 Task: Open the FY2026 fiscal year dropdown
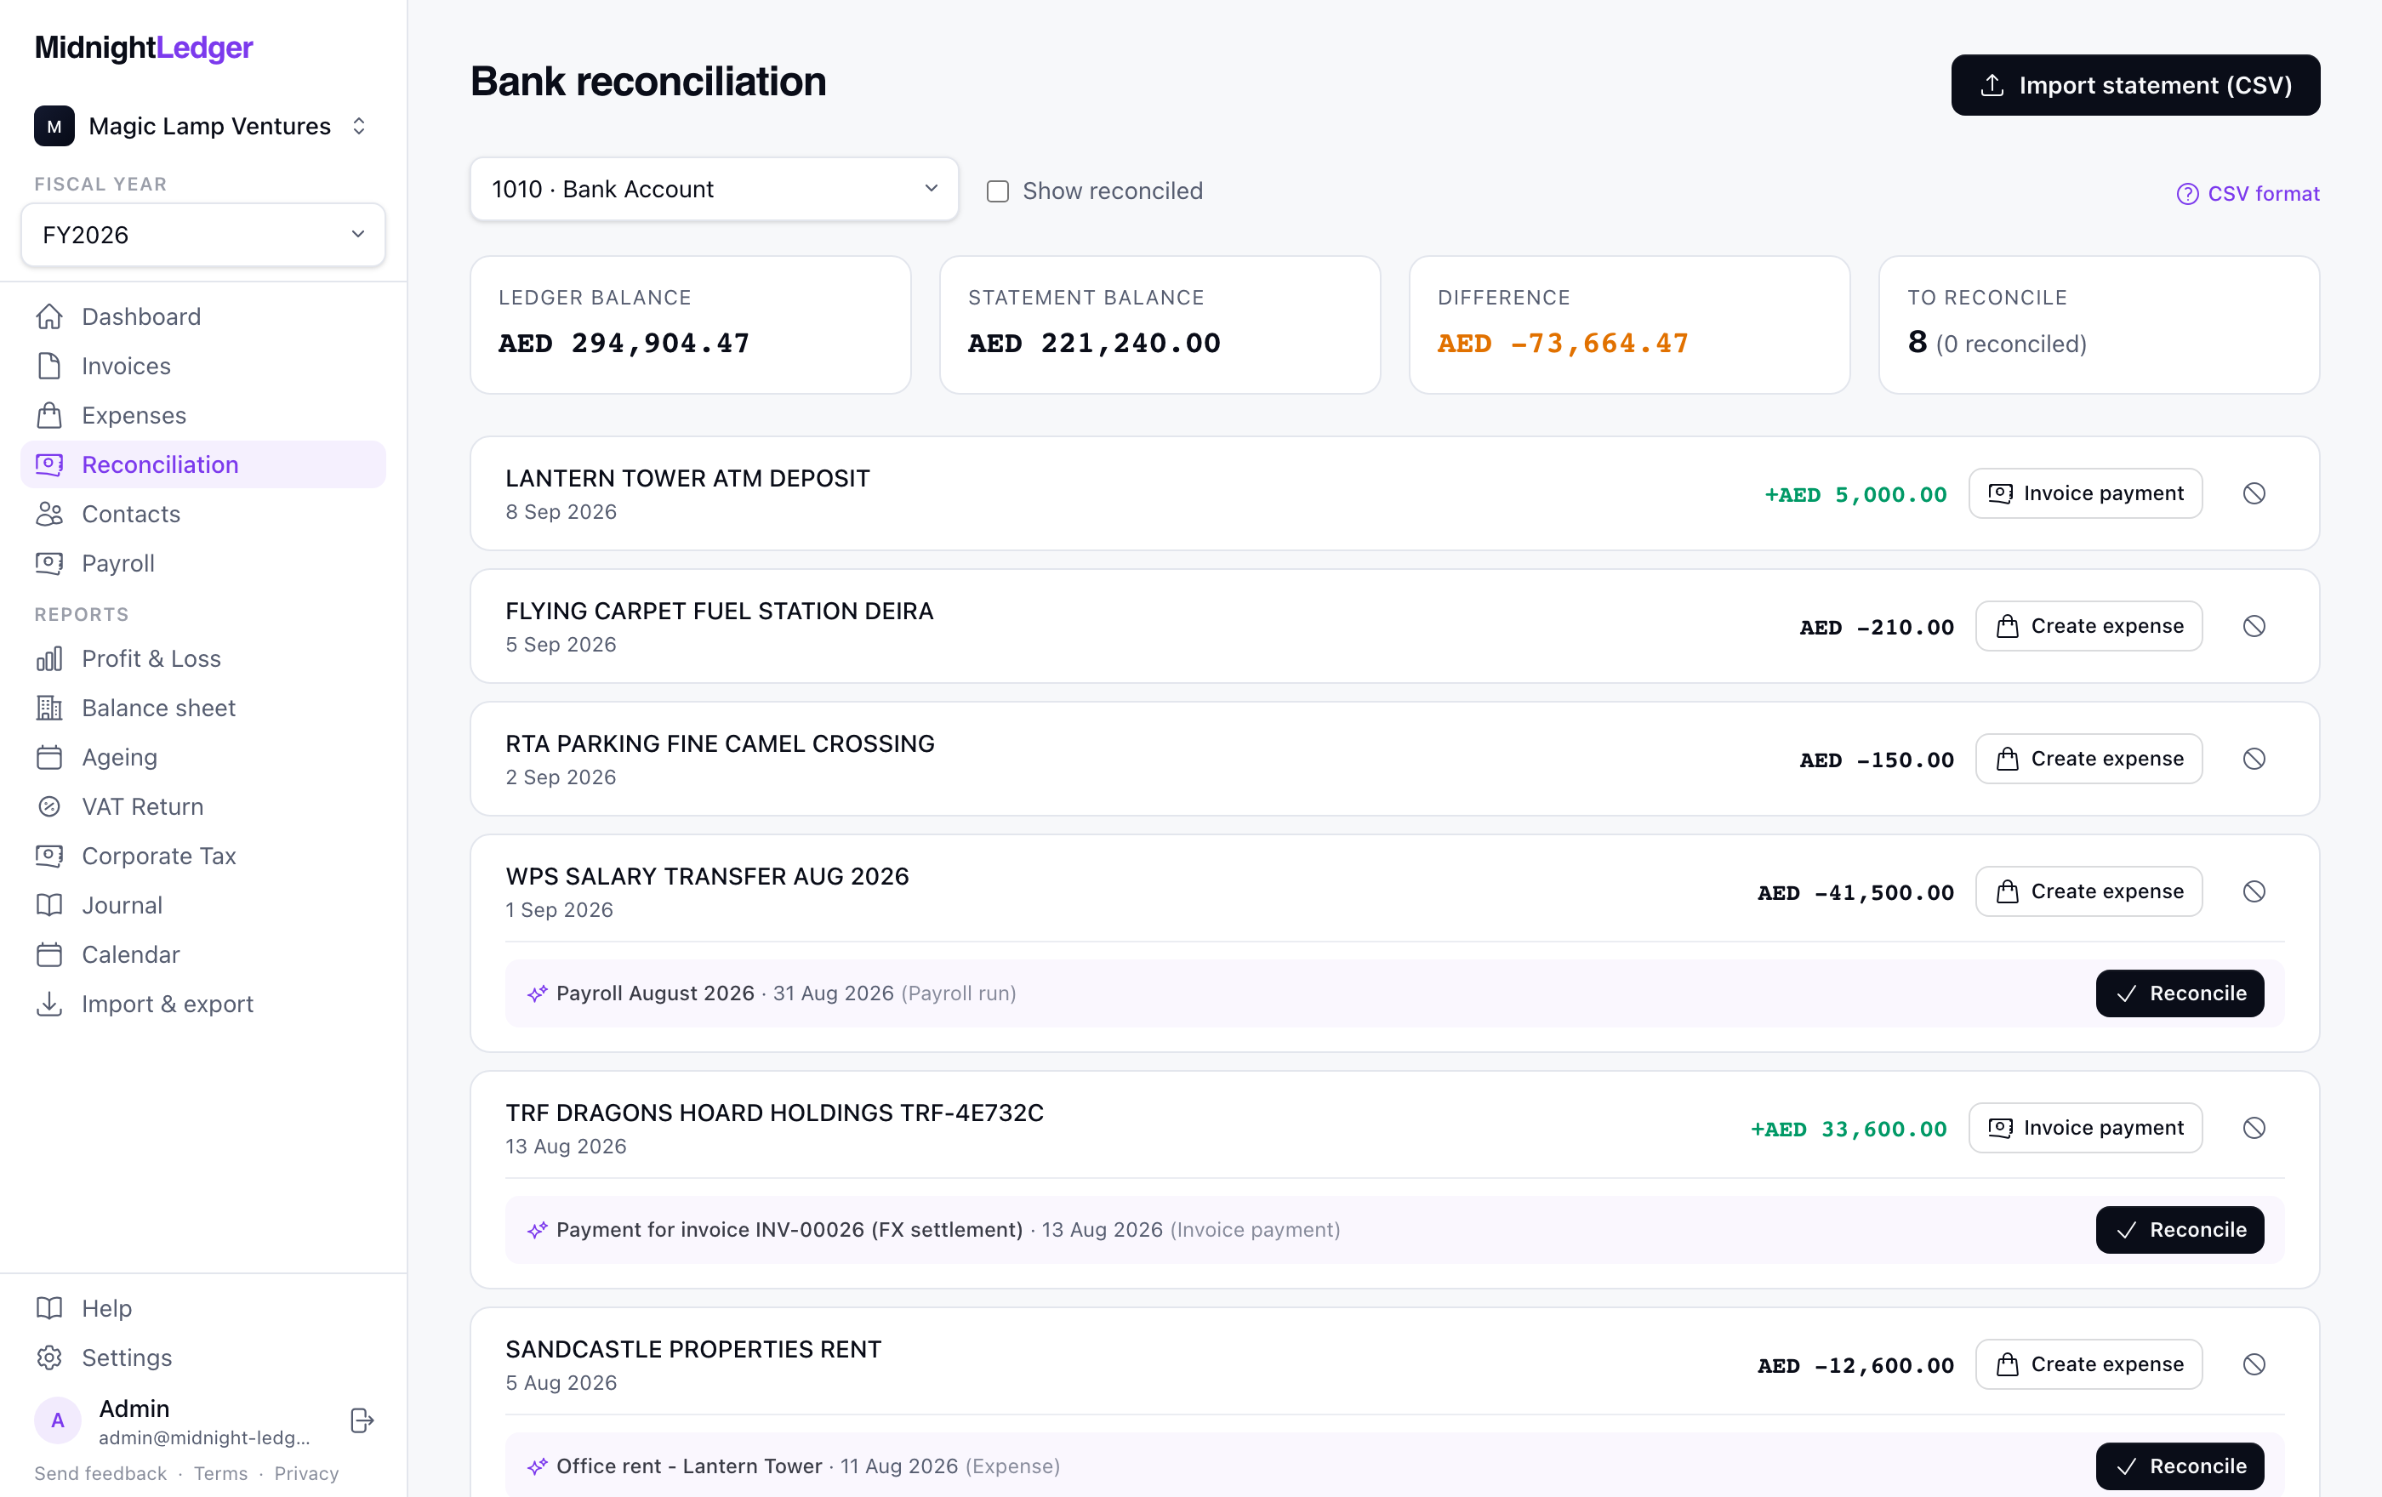pos(202,235)
